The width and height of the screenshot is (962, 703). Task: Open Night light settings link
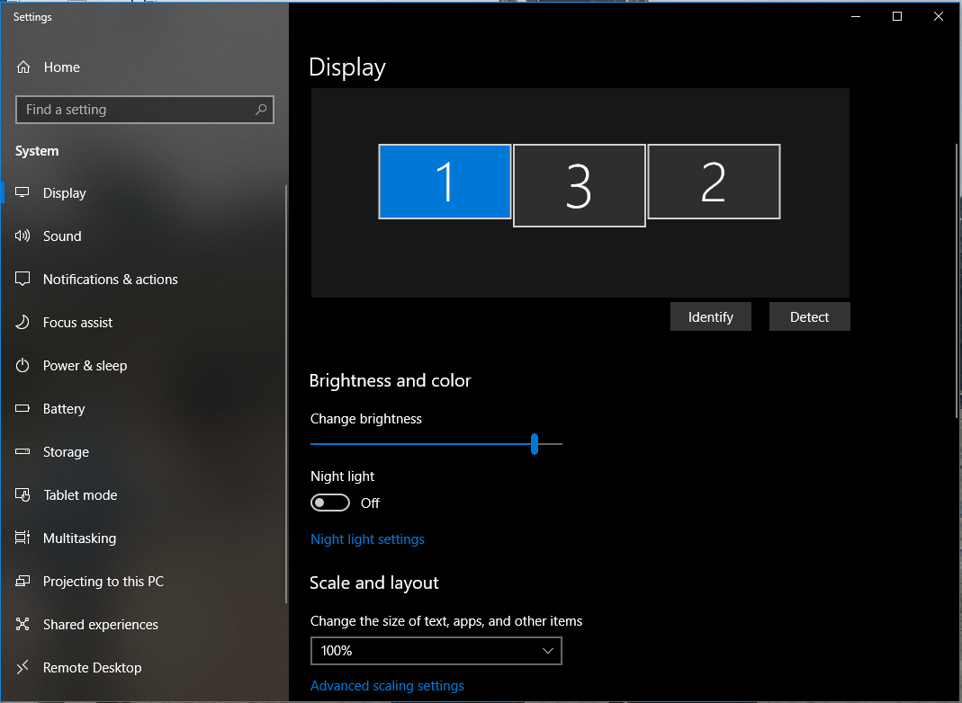(x=367, y=538)
